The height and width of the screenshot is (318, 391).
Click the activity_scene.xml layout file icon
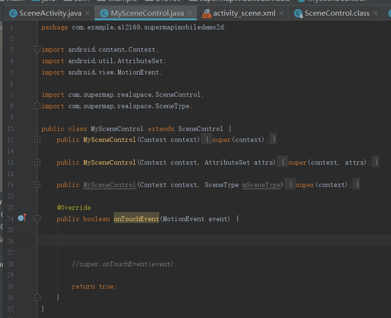pyautogui.click(x=207, y=13)
